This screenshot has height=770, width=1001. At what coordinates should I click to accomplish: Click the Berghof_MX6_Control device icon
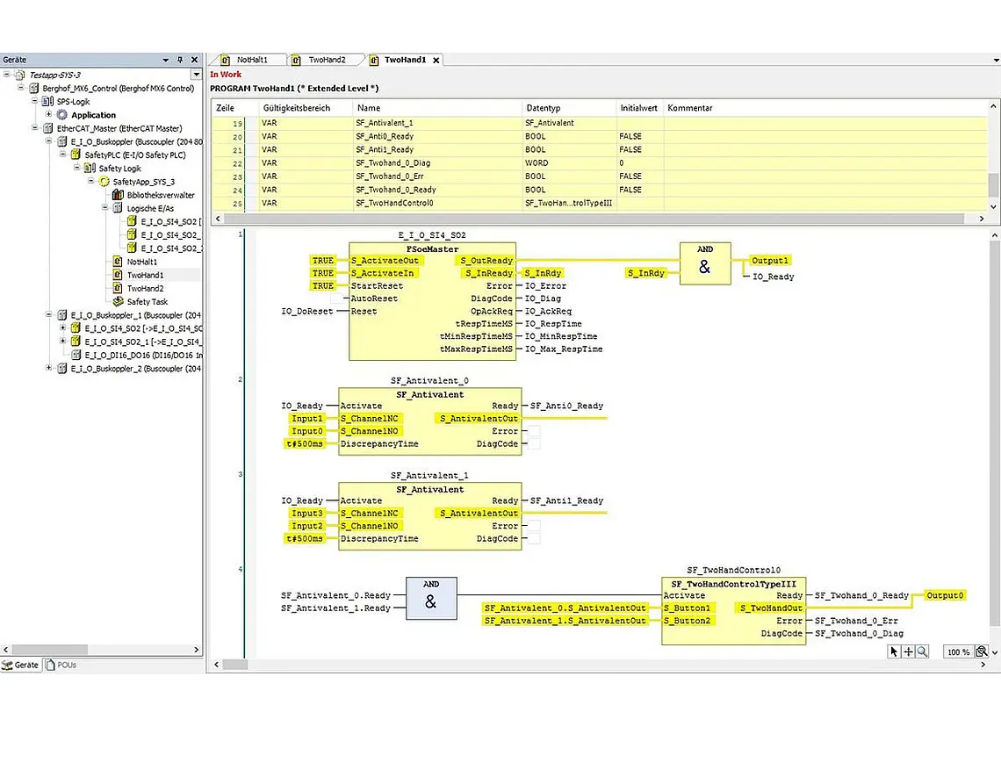(x=34, y=88)
